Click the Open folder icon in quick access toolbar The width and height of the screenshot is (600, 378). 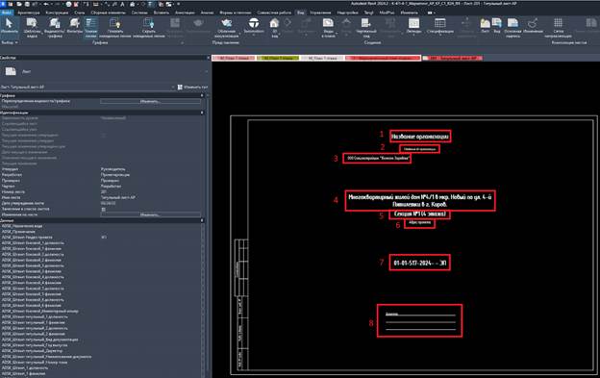(19, 4)
